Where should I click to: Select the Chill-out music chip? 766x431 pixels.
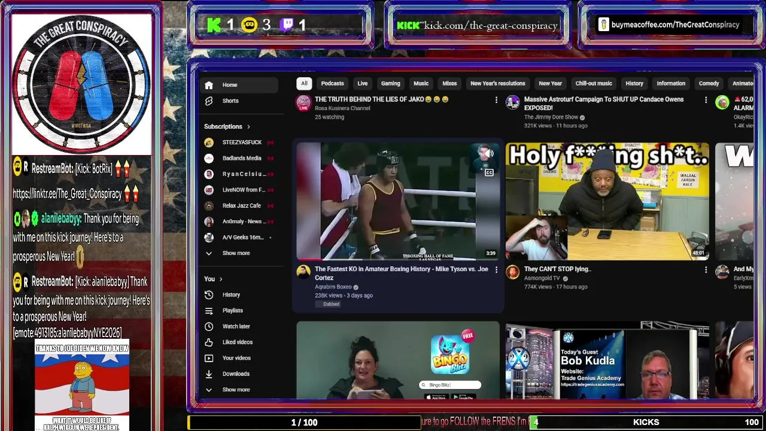point(594,84)
